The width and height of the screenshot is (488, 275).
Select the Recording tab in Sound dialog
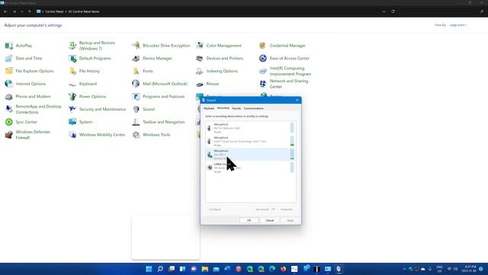(223, 108)
